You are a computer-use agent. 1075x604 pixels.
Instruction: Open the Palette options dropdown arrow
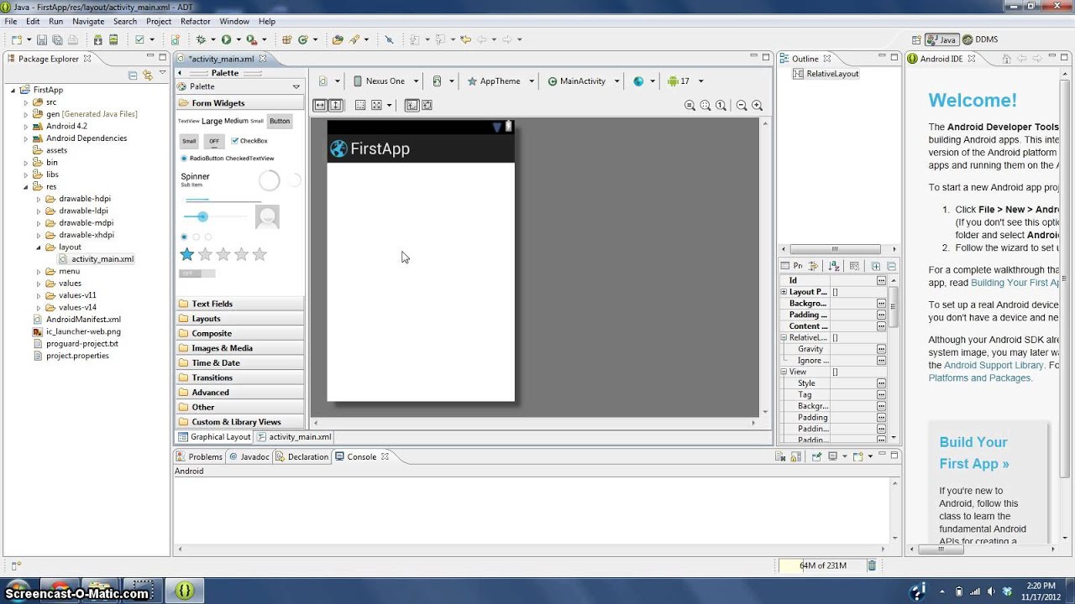(296, 86)
